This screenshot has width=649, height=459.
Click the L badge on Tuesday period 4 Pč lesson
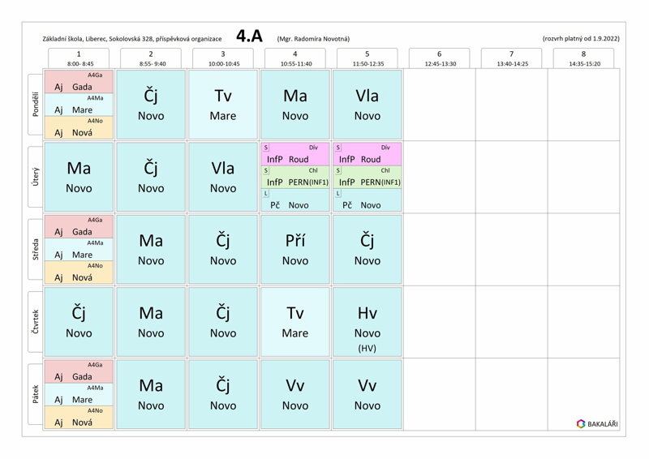[x=266, y=193]
